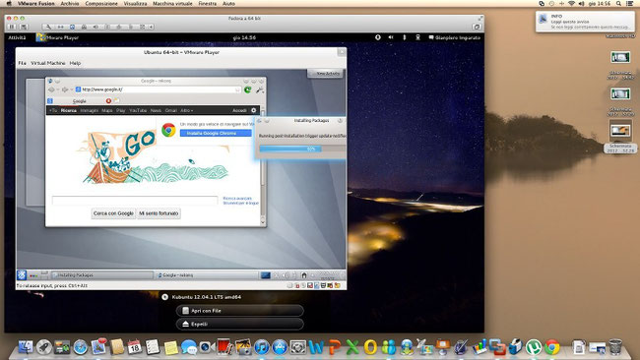Click the Installa Google Chrome button

click(x=216, y=133)
